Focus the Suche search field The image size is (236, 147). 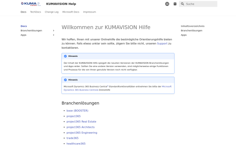(x=198, y=4)
